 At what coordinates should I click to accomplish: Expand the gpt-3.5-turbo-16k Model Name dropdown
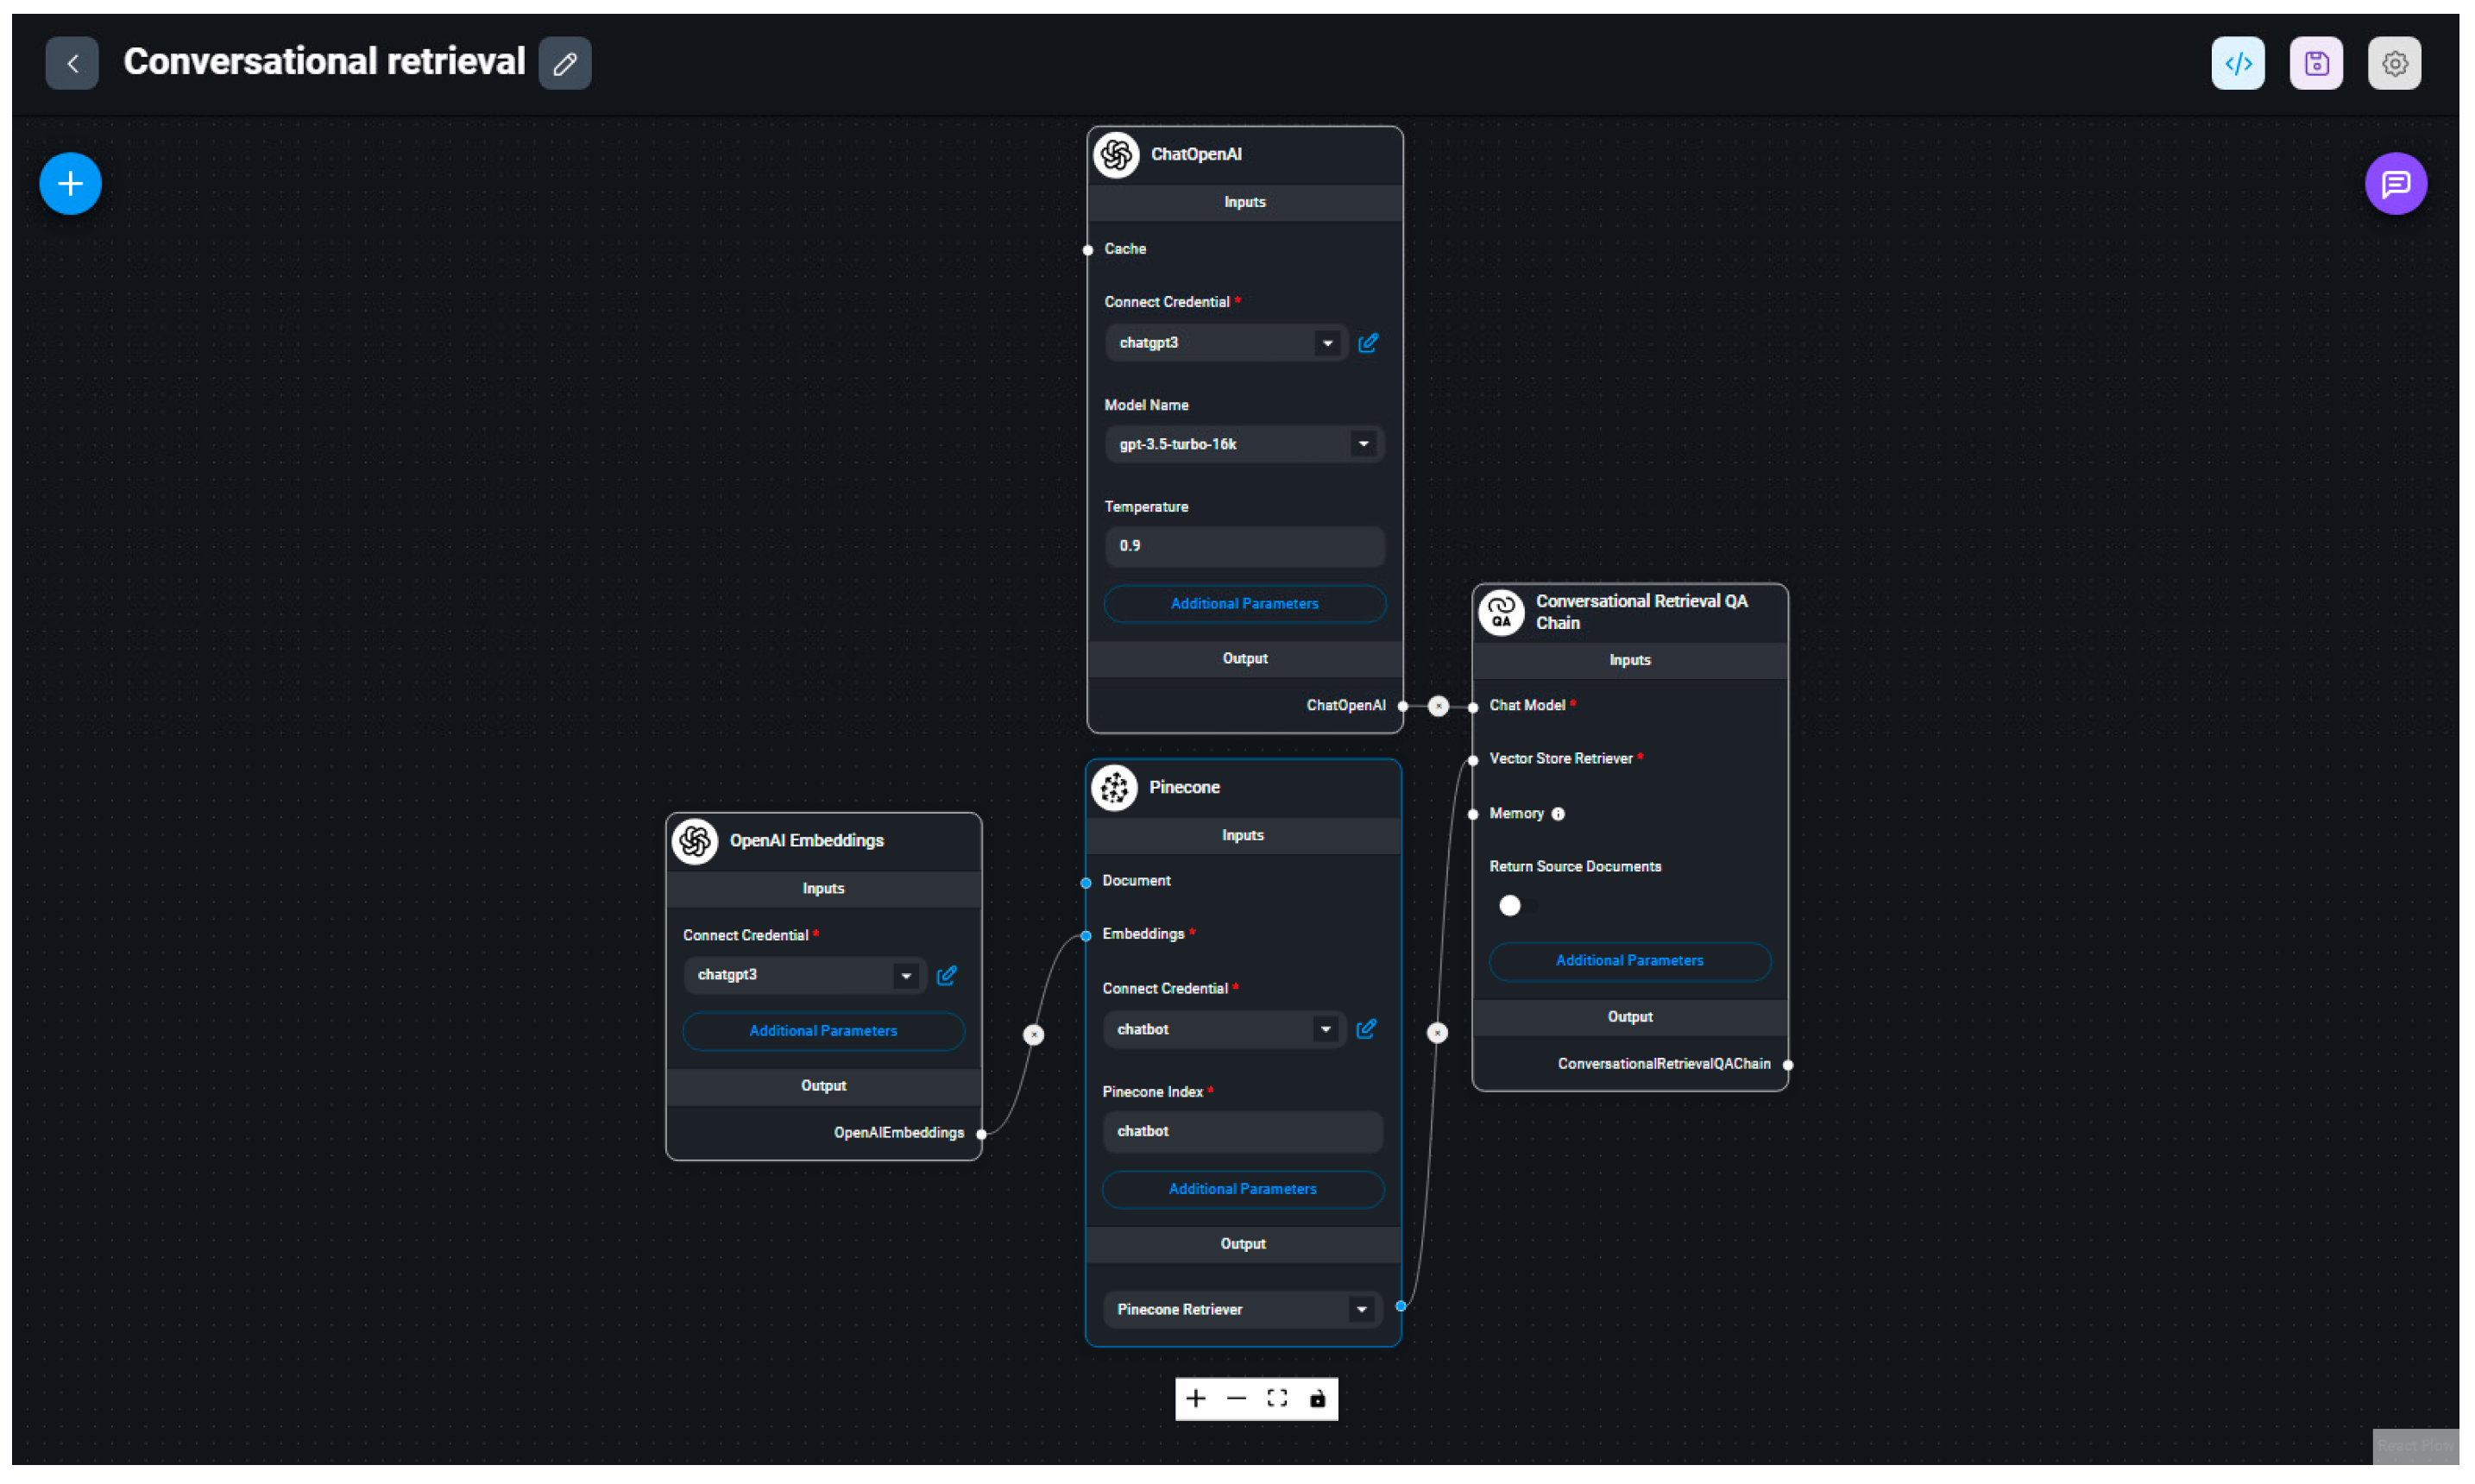[1363, 444]
